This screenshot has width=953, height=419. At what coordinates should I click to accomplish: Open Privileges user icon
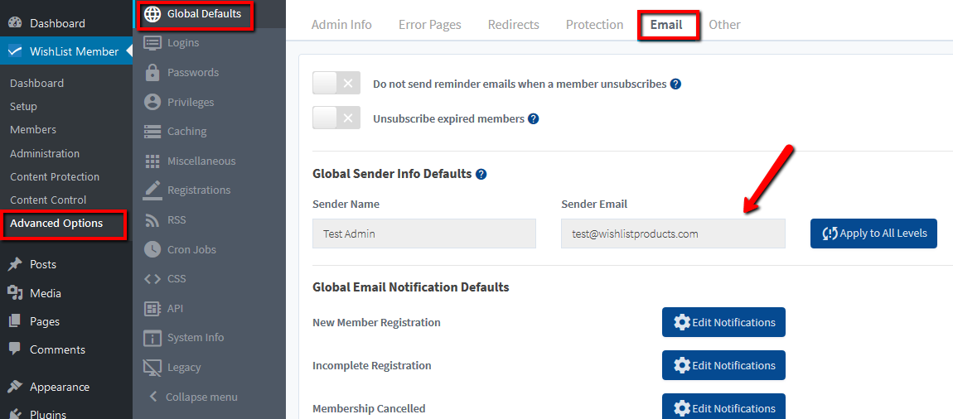[x=152, y=102]
